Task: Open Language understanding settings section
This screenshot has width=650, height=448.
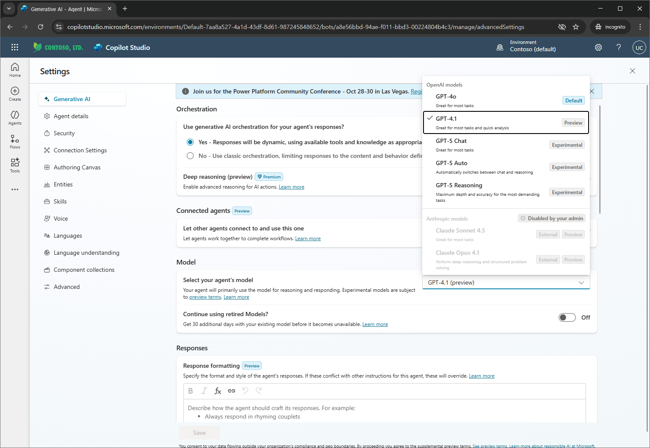Action: click(82, 253)
